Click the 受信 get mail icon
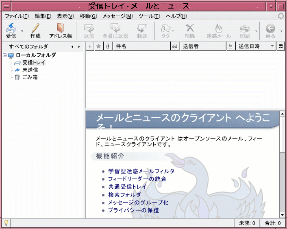 coord(11,28)
